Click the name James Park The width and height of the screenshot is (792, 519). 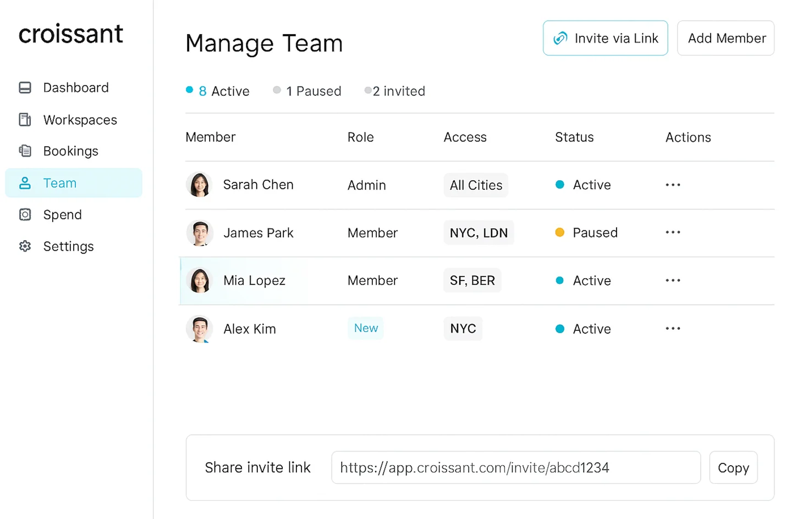tap(258, 233)
